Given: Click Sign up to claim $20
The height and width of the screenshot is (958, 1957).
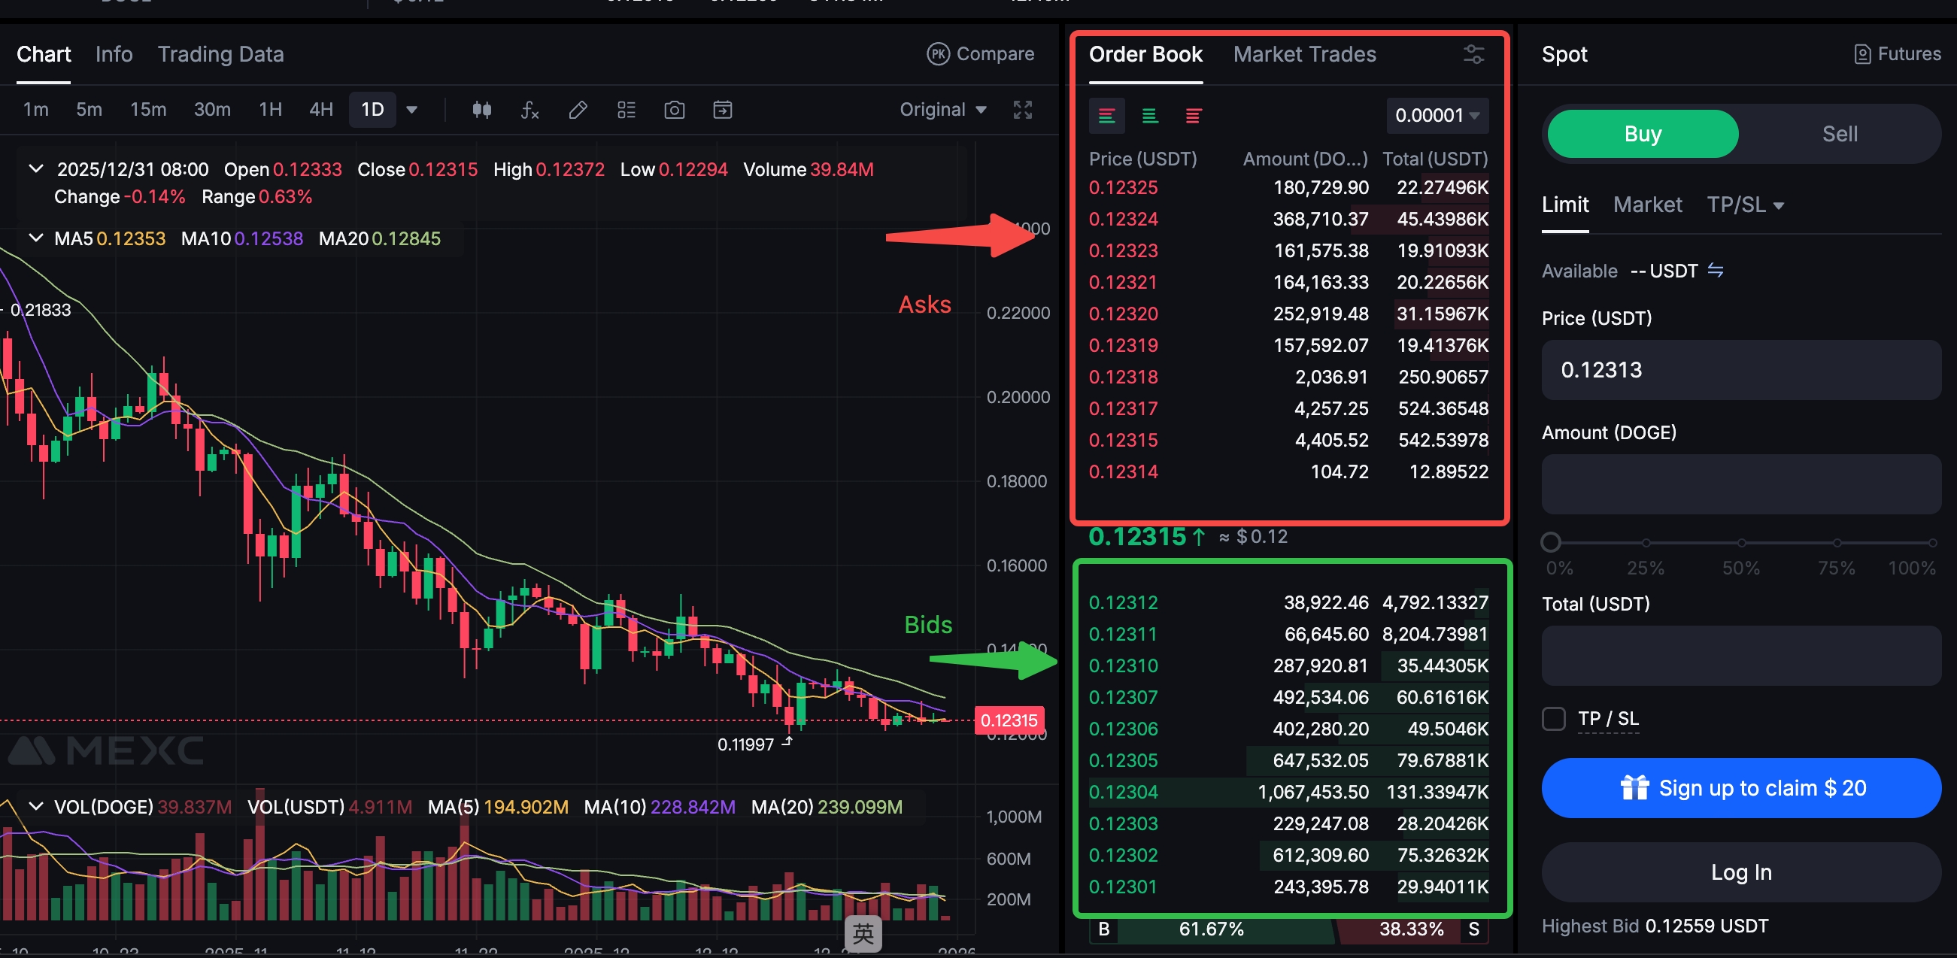Looking at the screenshot, I should pyautogui.click(x=1740, y=788).
